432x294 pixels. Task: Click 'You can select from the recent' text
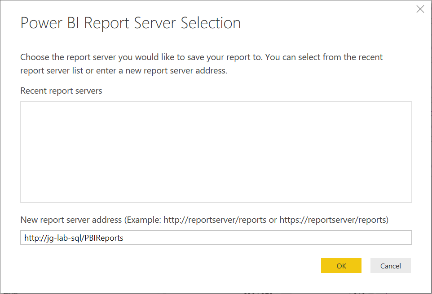(324, 57)
